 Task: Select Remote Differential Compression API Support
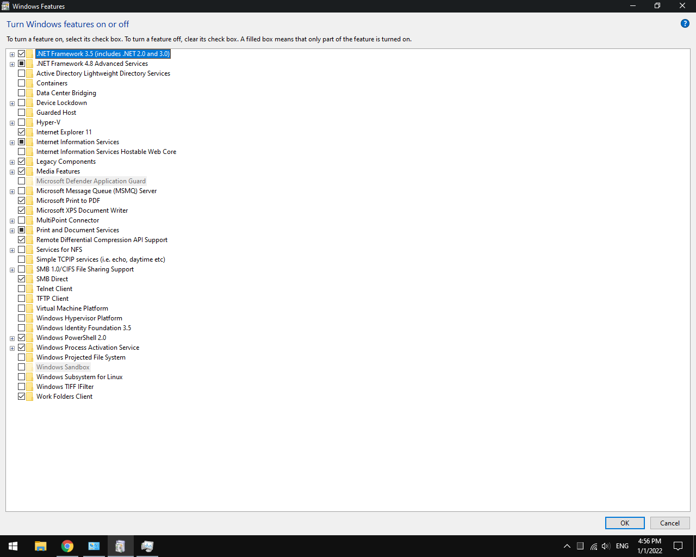coord(102,240)
